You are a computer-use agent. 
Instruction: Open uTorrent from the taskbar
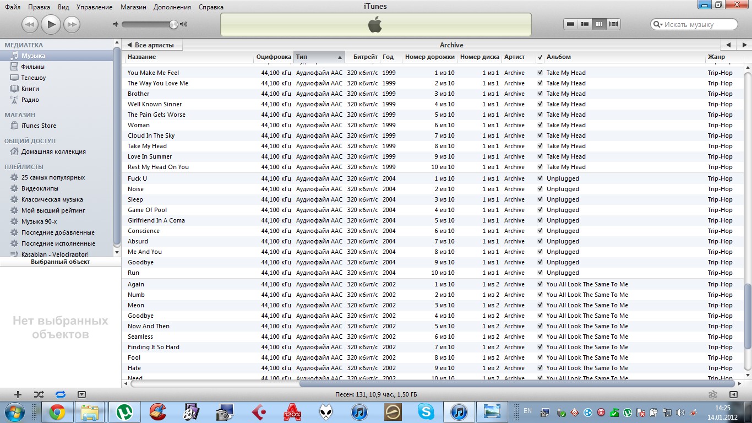[x=124, y=412]
